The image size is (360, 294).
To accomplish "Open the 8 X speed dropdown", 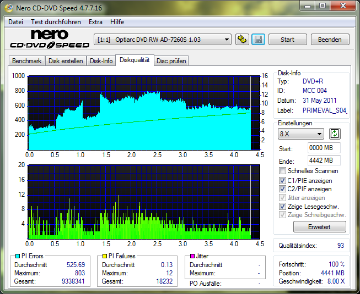I will (301, 134).
